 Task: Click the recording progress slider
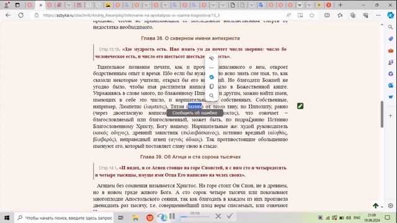tap(195, 217)
